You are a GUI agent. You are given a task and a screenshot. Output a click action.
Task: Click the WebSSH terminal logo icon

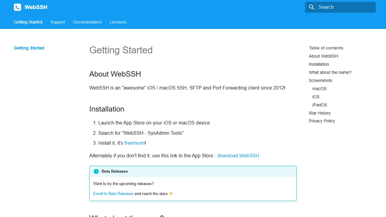click(17, 7)
